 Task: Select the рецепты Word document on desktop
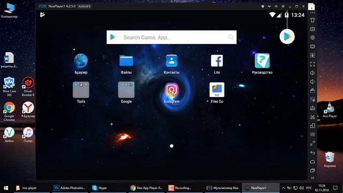coord(9,60)
